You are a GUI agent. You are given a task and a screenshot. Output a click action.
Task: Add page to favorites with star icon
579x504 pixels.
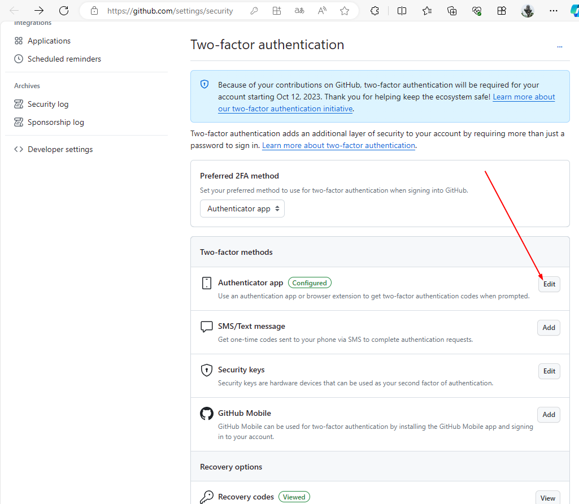coord(345,11)
